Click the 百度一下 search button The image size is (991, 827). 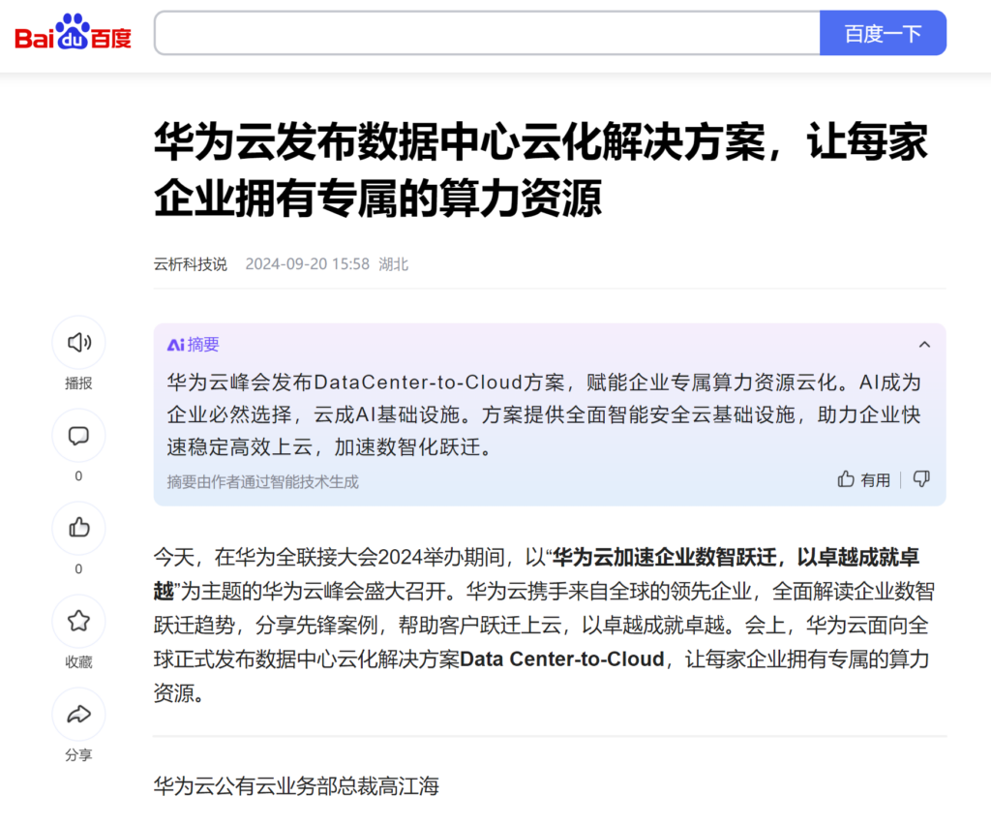coord(883,33)
